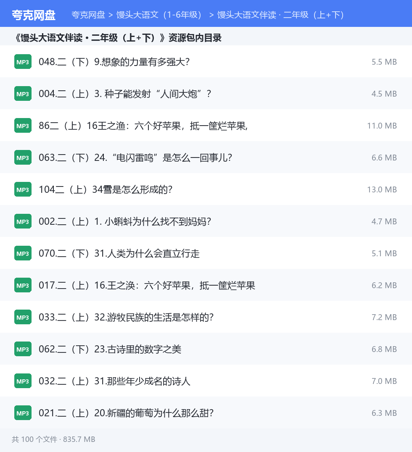Viewport: 412px width, 452px height.
Task: Open file 017 王之涣 六个好苹果
Action: (x=147, y=285)
